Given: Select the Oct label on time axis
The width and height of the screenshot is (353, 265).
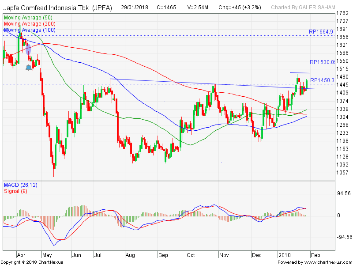Looking at the screenshot, I should pos(191,255).
